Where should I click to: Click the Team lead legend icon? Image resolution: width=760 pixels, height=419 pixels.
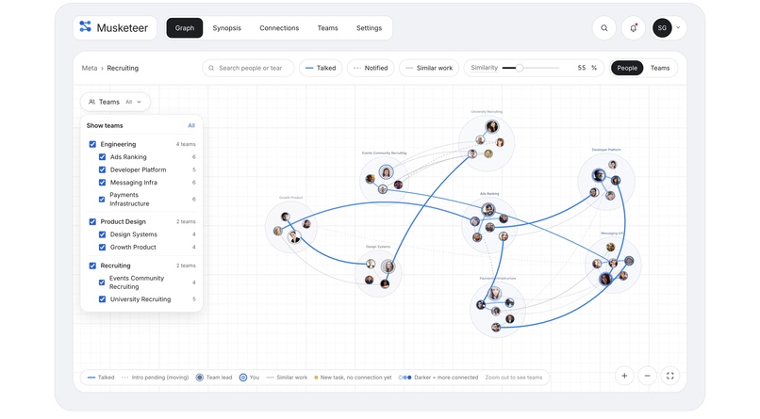[x=199, y=378]
